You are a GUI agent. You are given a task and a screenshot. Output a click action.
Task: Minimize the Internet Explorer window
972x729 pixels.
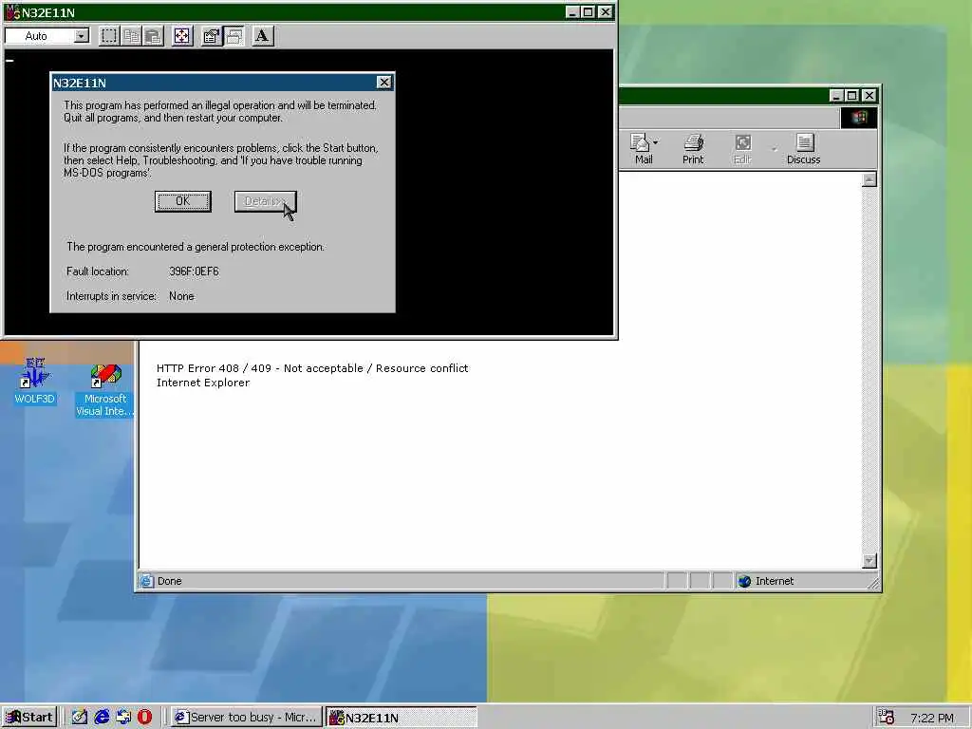(x=836, y=96)
